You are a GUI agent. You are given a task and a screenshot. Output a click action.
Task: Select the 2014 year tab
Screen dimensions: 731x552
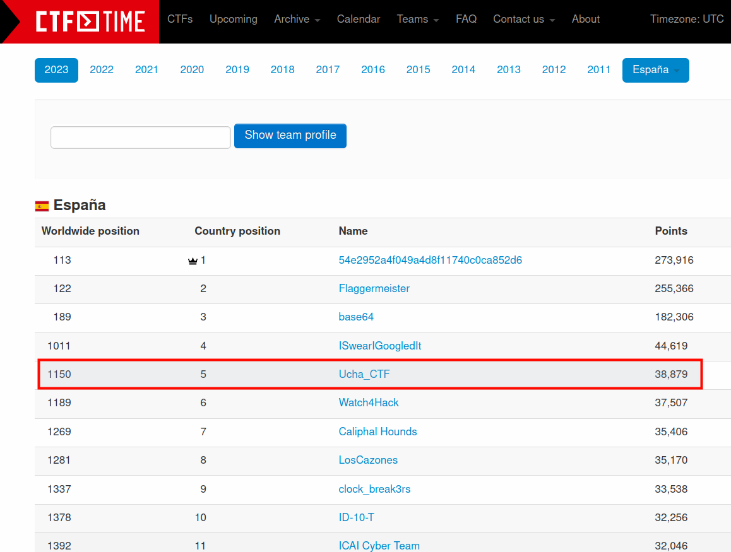pos(463,70)
